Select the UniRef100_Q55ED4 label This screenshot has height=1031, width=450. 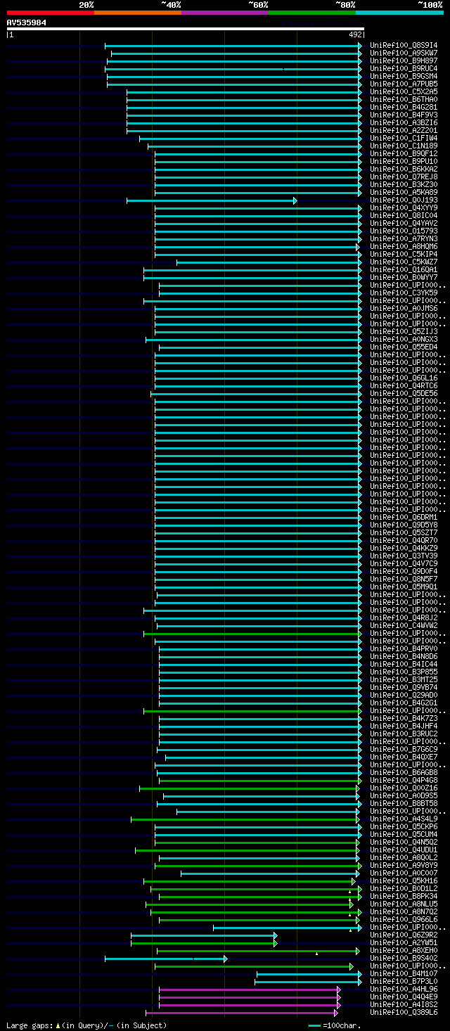[x=404, y=347]
